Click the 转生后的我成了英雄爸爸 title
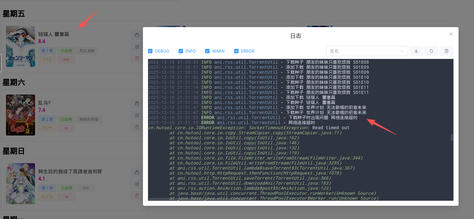The image size is (474, 219). (x=70, y=171)
